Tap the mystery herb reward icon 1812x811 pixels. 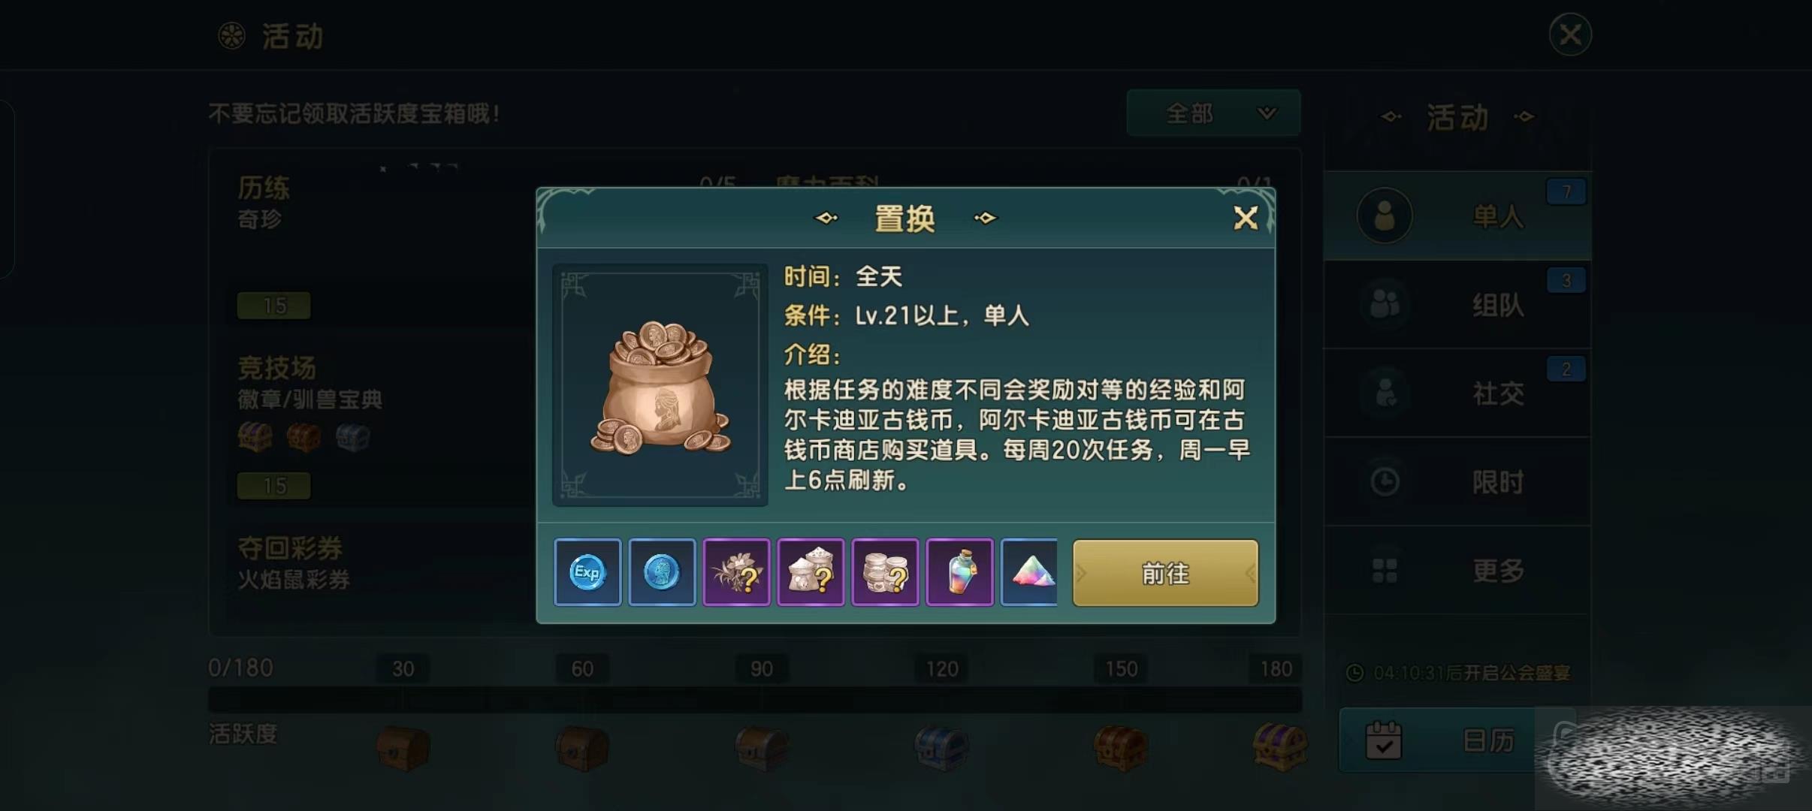point(736,572)
